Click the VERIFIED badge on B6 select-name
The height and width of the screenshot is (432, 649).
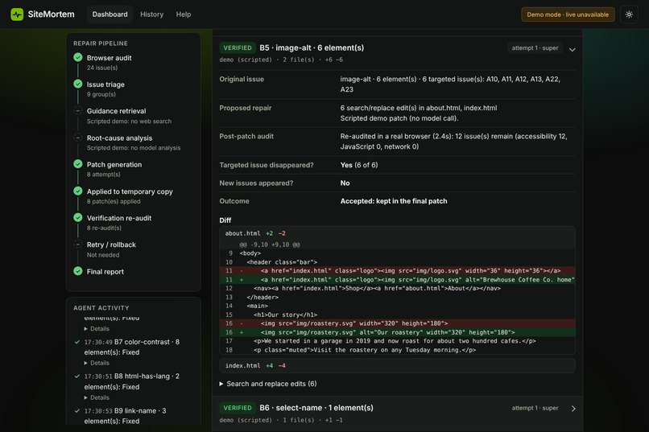[238, 408]
